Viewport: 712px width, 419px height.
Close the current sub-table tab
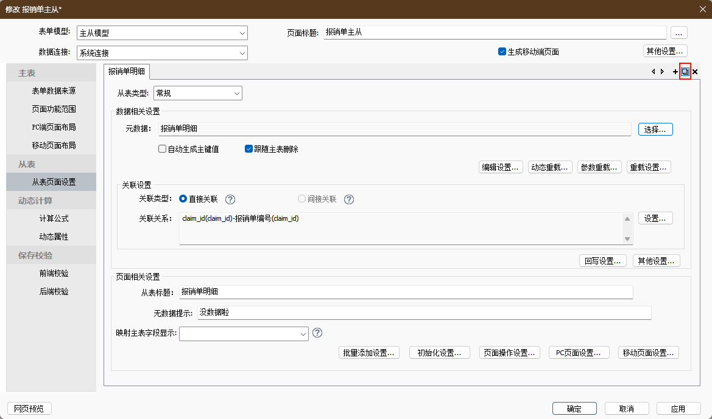[x=695, y=72]
